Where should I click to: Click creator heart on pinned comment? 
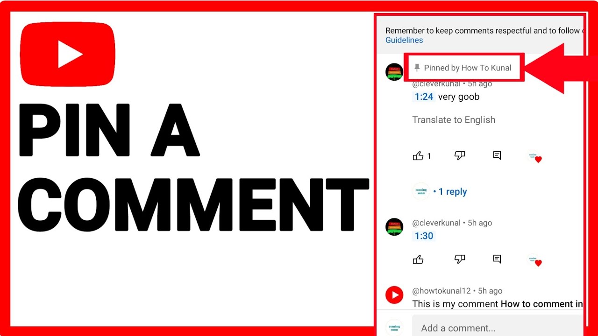[534, 157]
